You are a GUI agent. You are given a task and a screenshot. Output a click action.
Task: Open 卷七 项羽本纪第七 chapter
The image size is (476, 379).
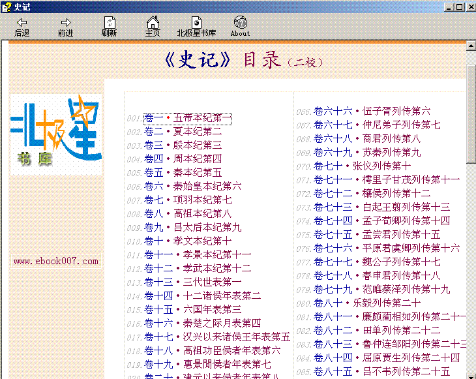[188, 200]
